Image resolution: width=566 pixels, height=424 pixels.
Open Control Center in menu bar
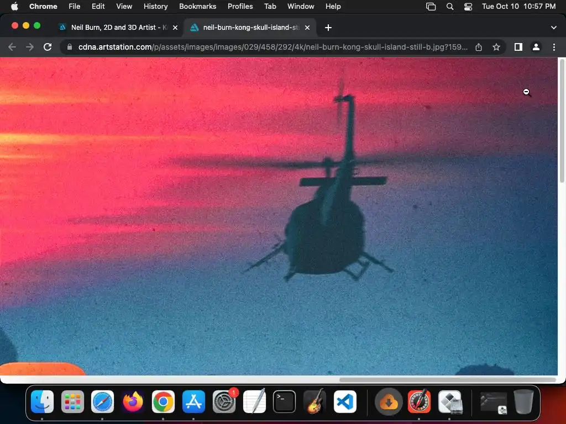tap(468, 7)
